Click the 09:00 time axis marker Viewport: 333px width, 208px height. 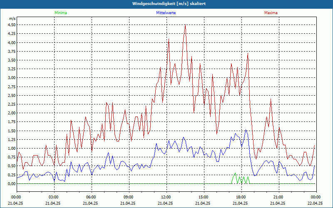[x=129, y=197]
